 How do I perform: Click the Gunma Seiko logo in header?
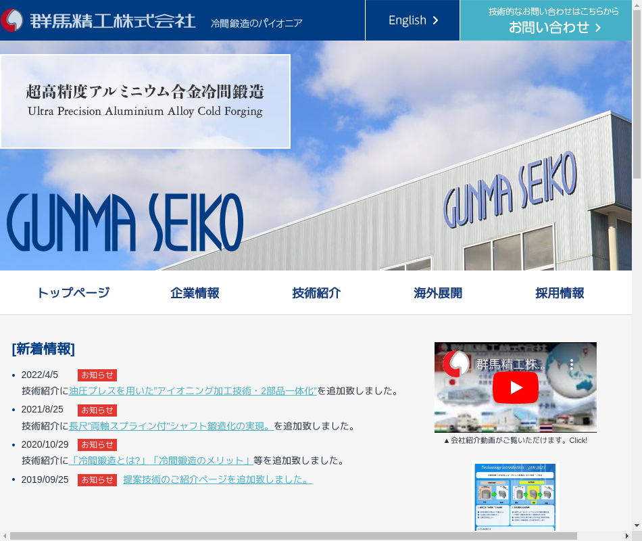click(x=99, y=20)
